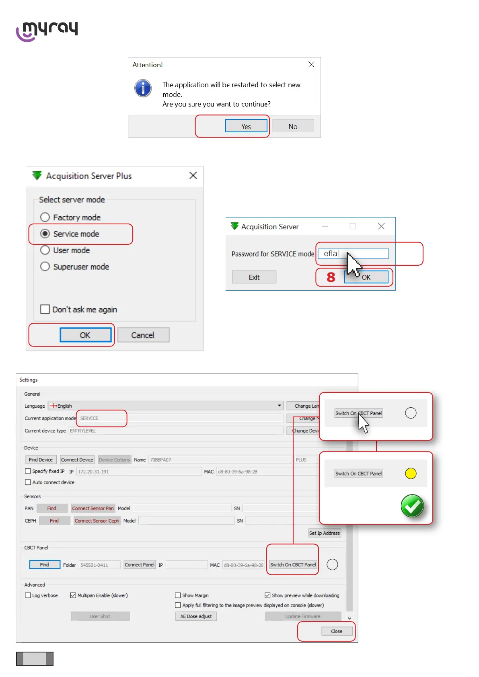Viewport: 479px width, 677px height.
Task: Click the blue info icon in Attention dialog
Action: [x=143, y=88]
